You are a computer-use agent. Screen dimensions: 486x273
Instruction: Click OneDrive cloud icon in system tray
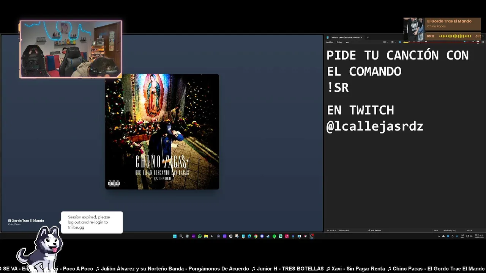coord(443,236)
